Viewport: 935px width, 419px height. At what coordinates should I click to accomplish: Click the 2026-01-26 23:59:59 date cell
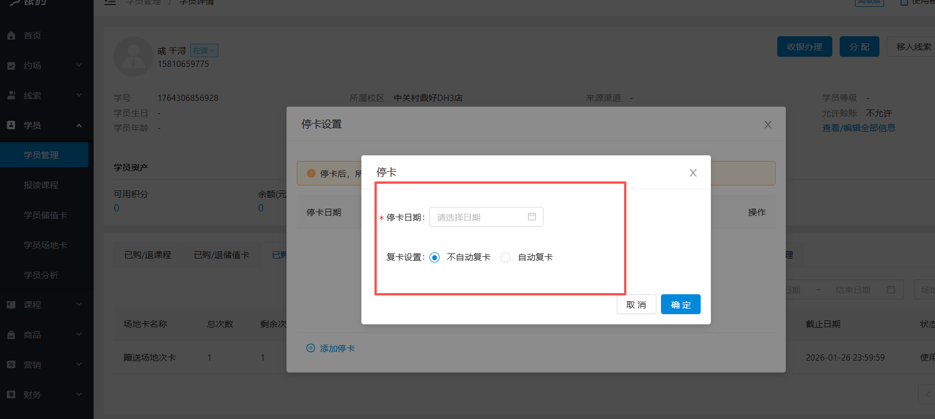(845, 358)
